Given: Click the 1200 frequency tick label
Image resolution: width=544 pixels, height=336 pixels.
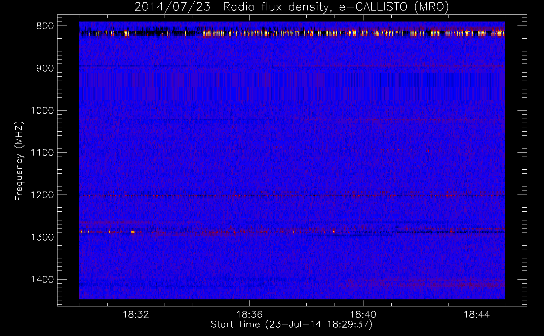Looking at the screenshot, I should [42, 195].
